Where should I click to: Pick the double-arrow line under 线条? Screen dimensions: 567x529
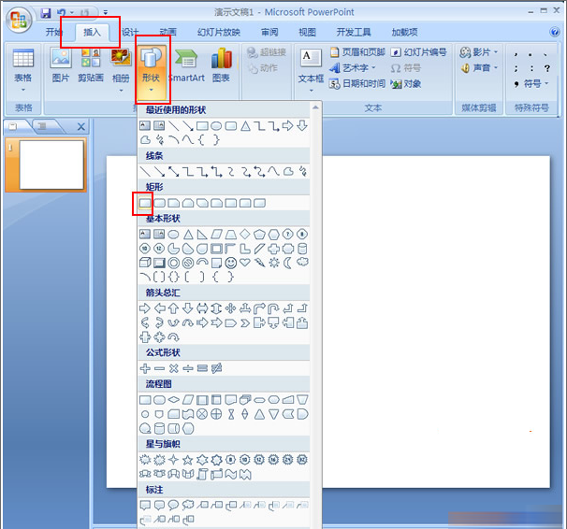pyautogui.click(x=174, y=172)
